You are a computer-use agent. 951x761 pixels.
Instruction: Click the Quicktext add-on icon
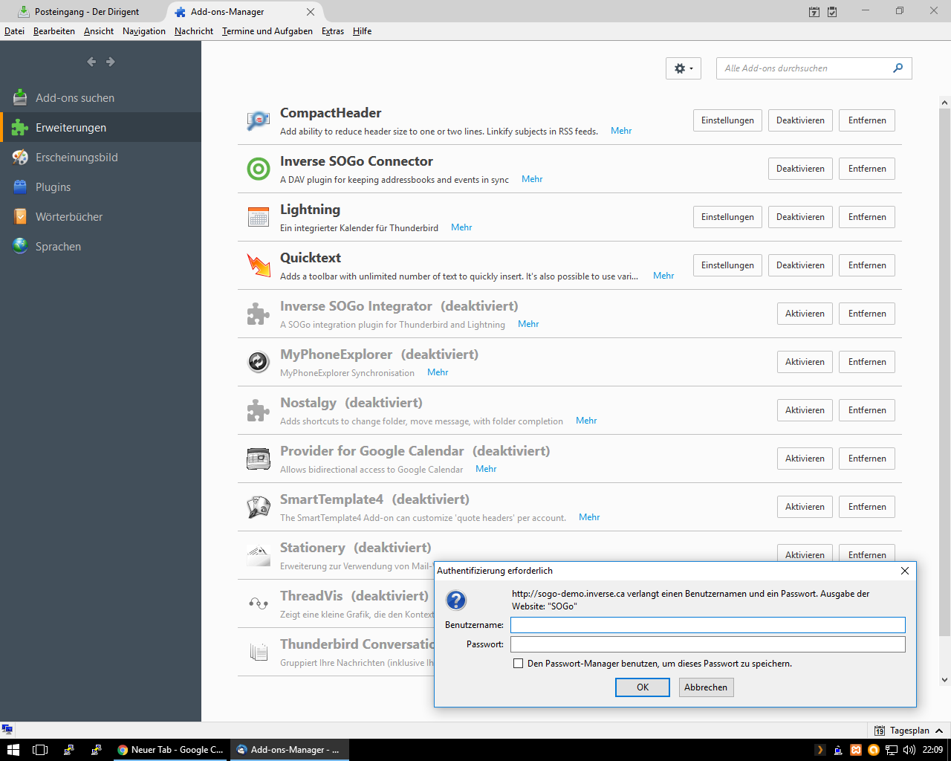pos(258,265)
